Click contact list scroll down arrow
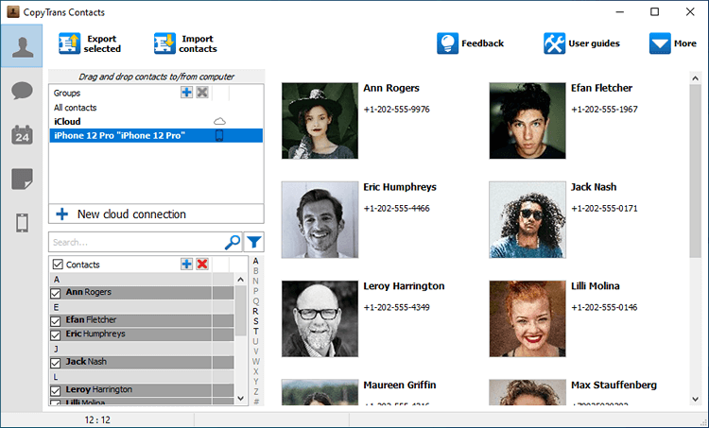 [x=240, y=399]
